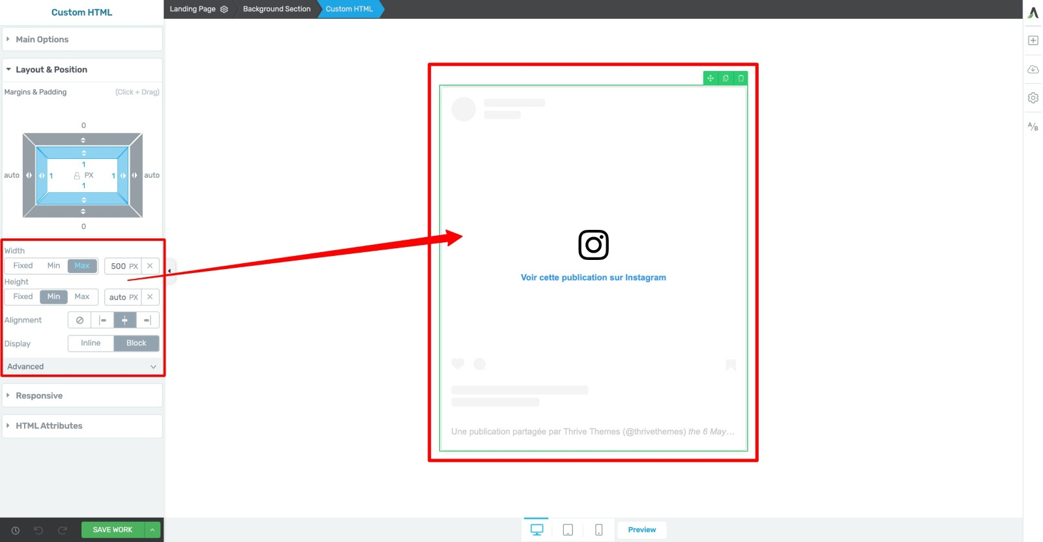Click the redo arrow
The height and width of the screenshot is (542, 1043).
tap(63, 530)
